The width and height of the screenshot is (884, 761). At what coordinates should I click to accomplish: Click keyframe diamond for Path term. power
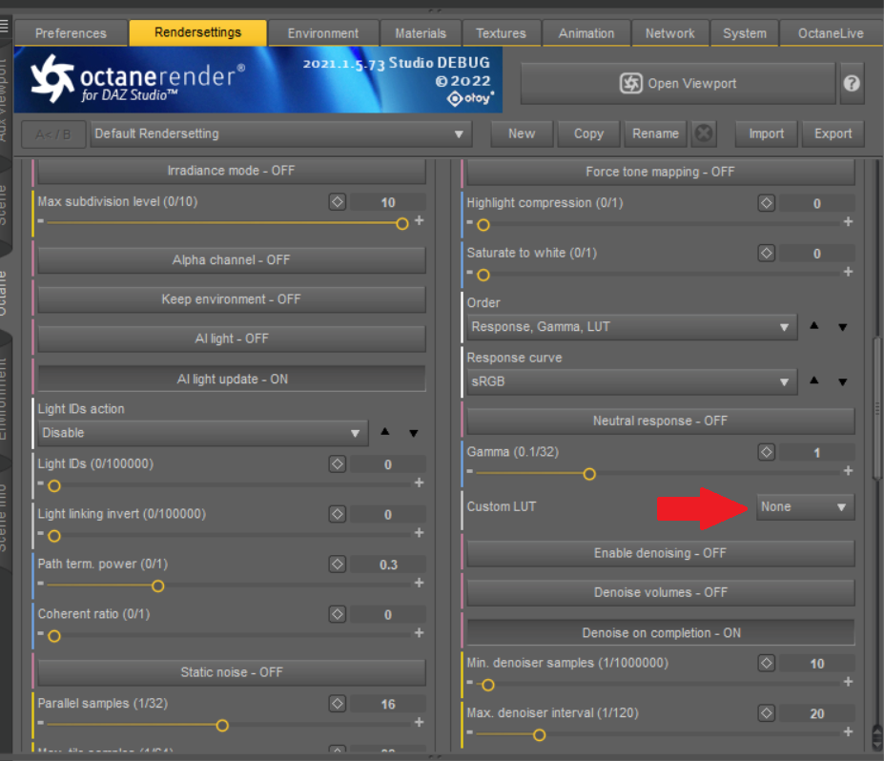tap(338, 565)
